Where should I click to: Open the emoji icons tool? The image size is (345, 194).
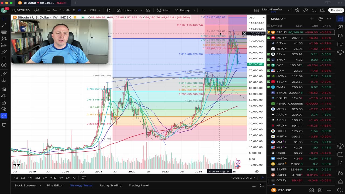click(4, 65)
